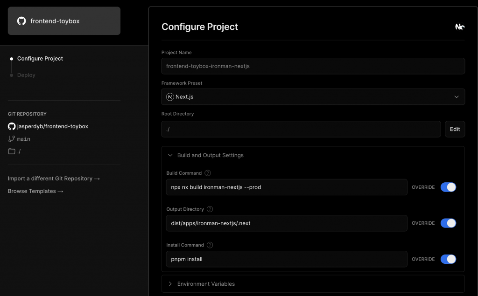Click the help icon next to Build Command
478x296 pixels.
tap(208, 173)
